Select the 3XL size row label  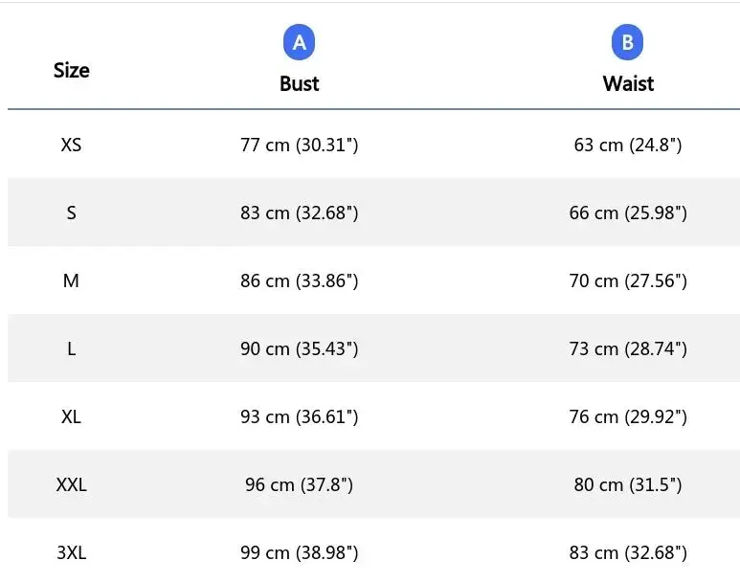click(x=72, y=553)
